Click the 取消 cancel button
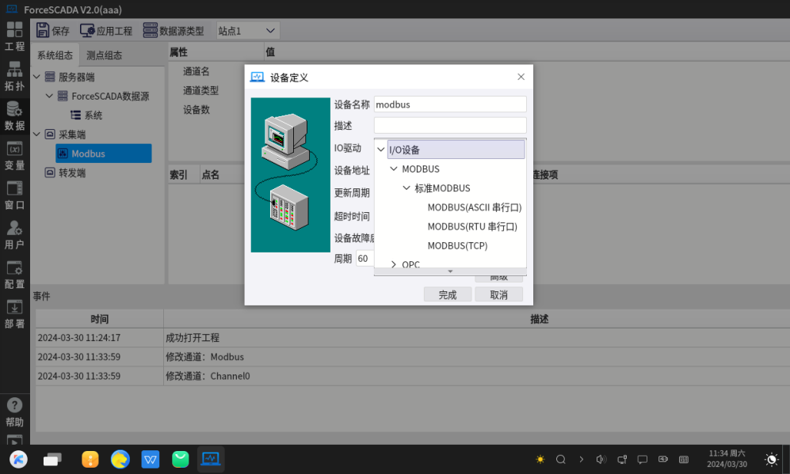Viewport: 790px width, 474px height. [498, 294]
